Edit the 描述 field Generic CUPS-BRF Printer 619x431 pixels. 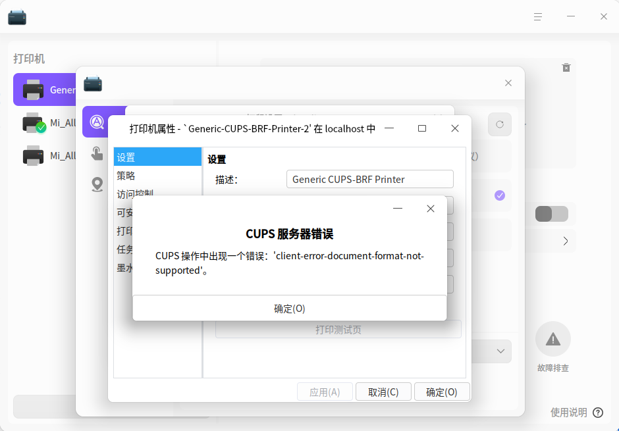click(369, 179)
